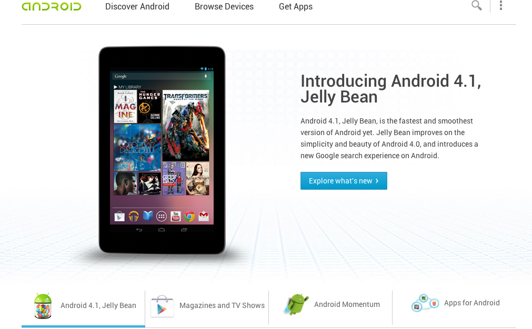
Task: Select the Apps for Android tab
Action: coord(454,307)
